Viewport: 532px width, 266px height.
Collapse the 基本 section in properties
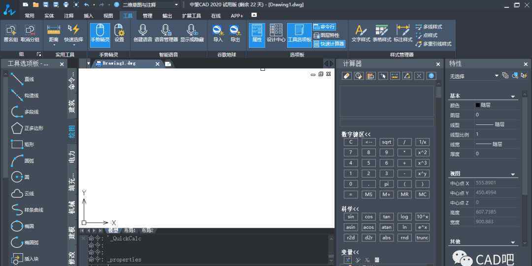click(x=513, y=96)
